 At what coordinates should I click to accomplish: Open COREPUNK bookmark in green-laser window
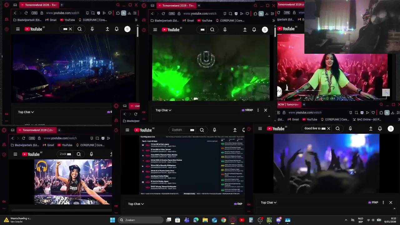tap(230, 21)
